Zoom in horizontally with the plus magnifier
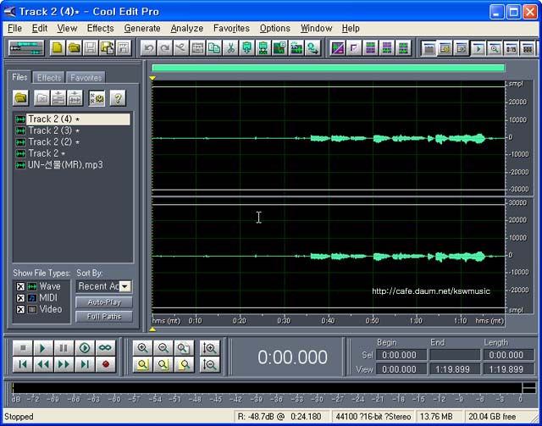Image resolution: width=542 pixels, height=426 pixels. [x=143, y=348]
